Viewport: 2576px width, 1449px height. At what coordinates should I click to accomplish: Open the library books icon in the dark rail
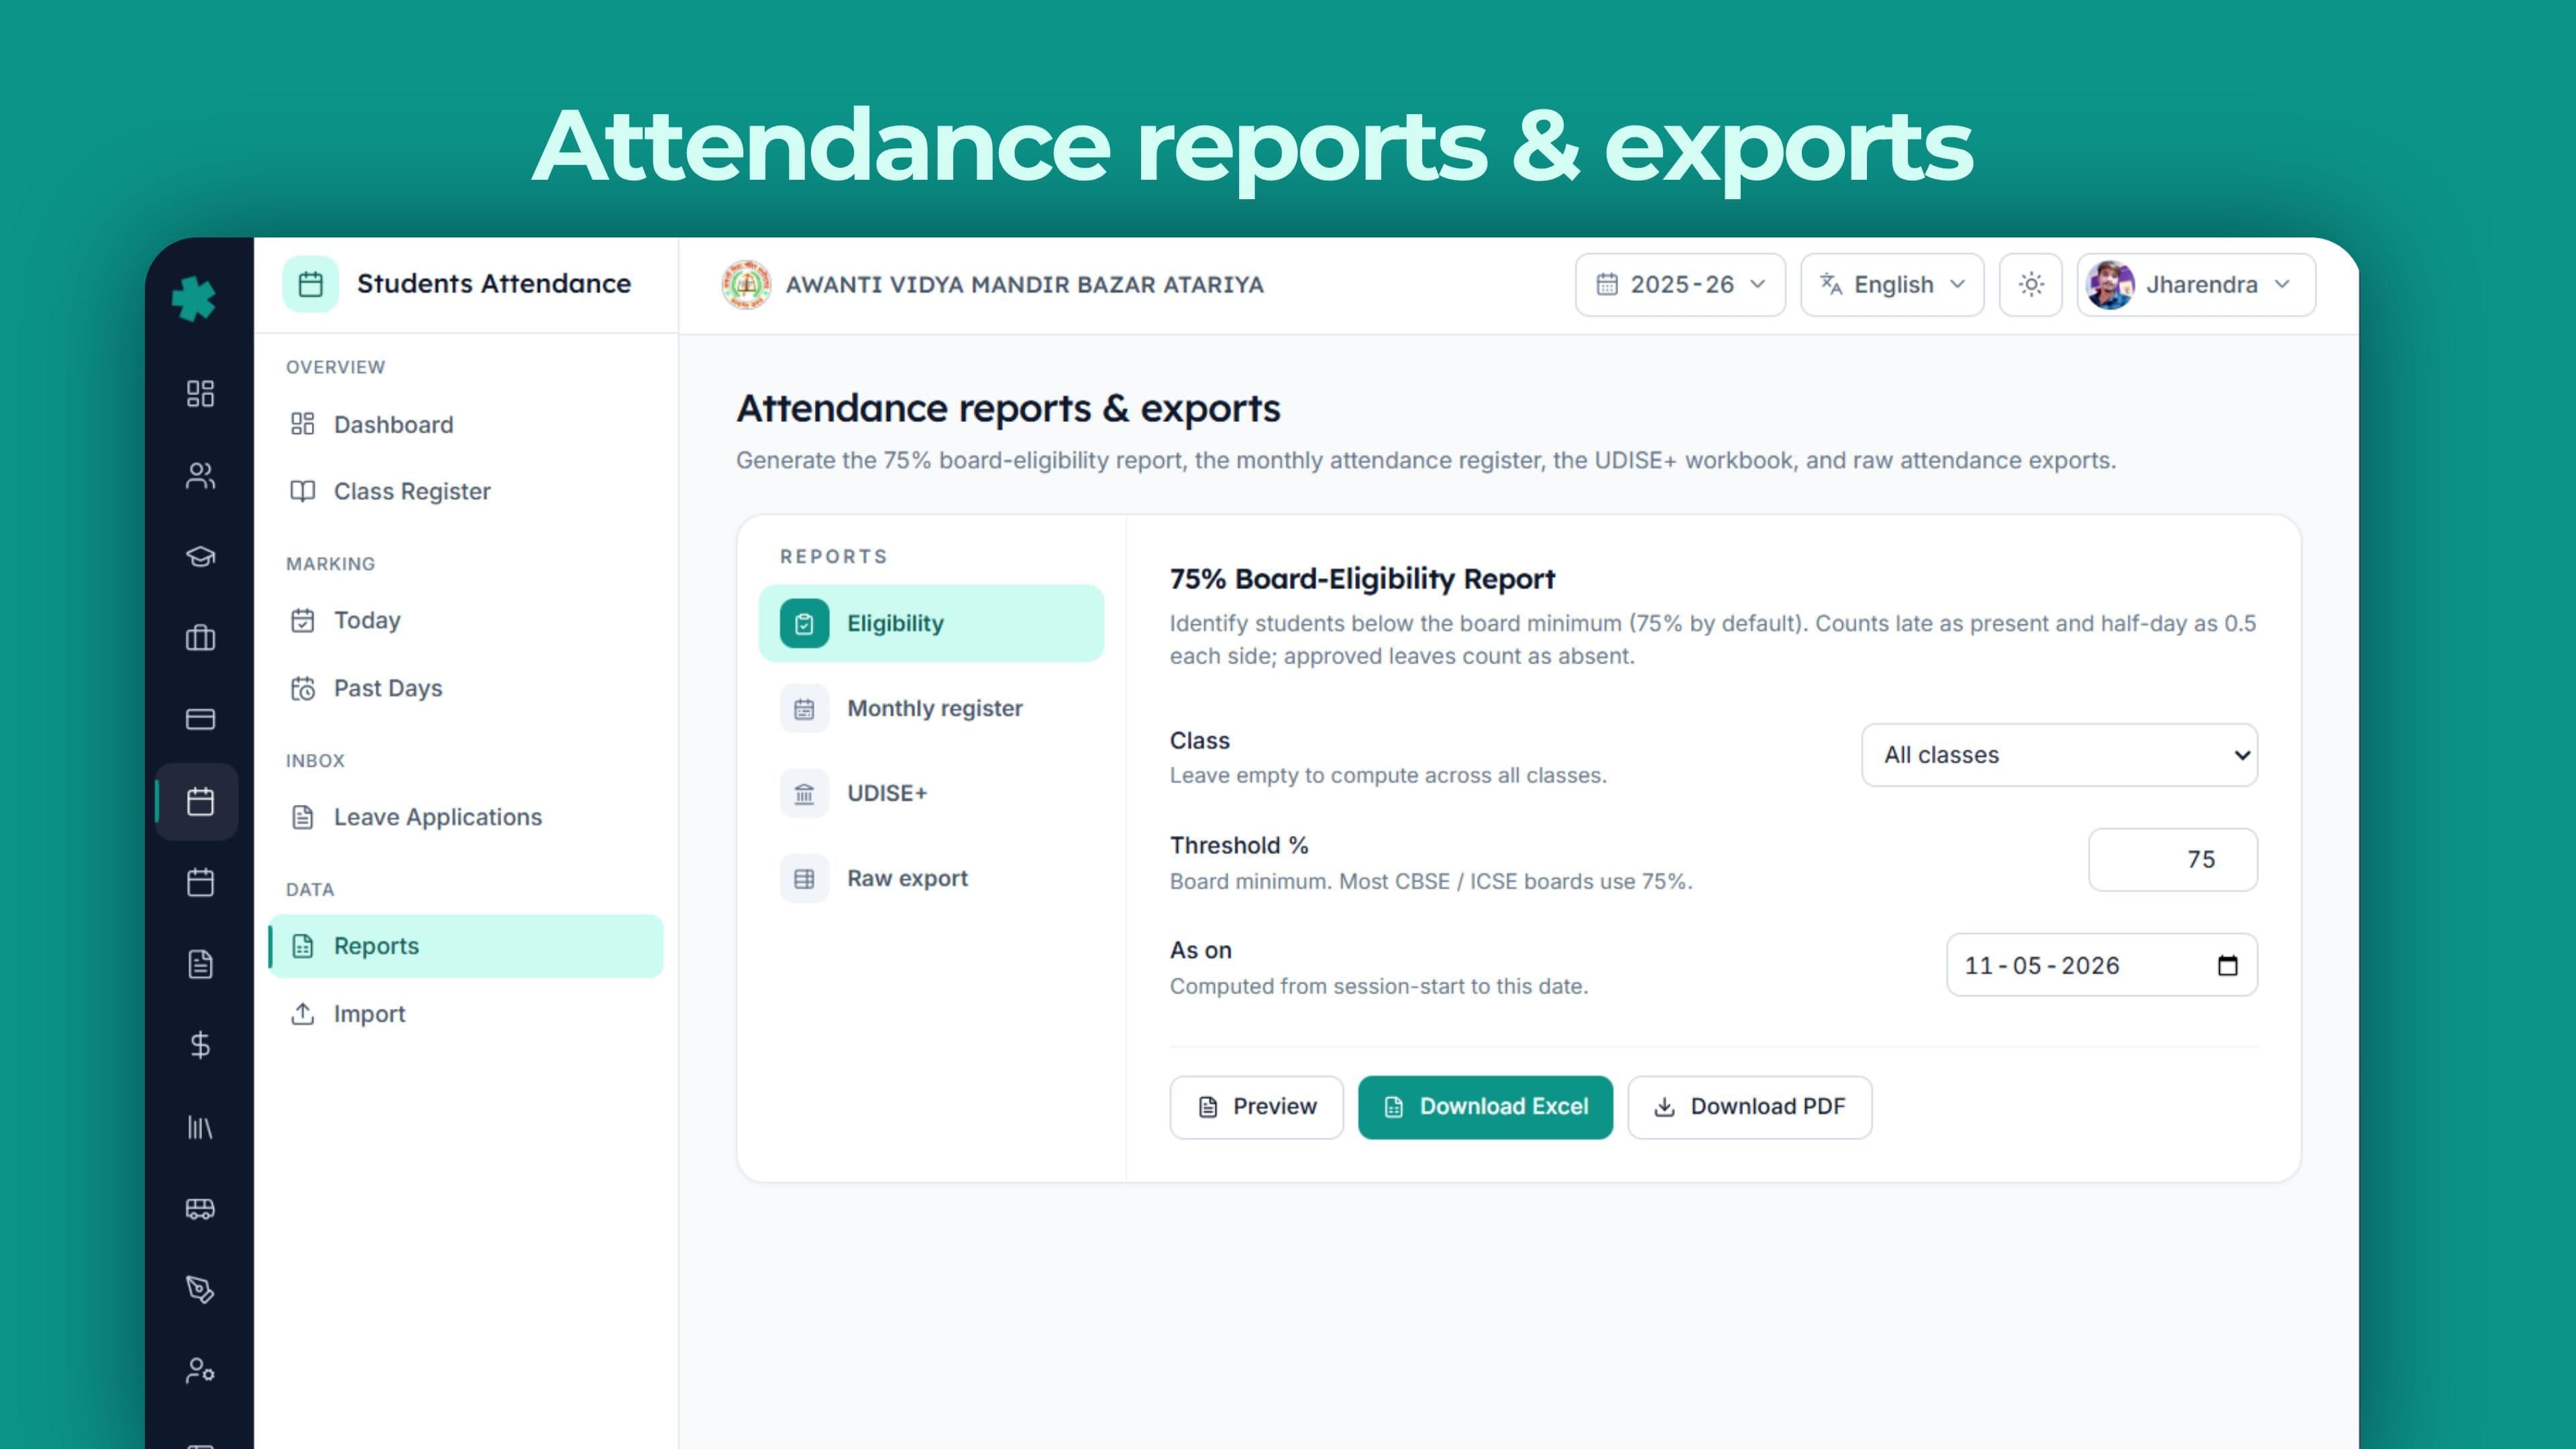[x=200, y=1127]
